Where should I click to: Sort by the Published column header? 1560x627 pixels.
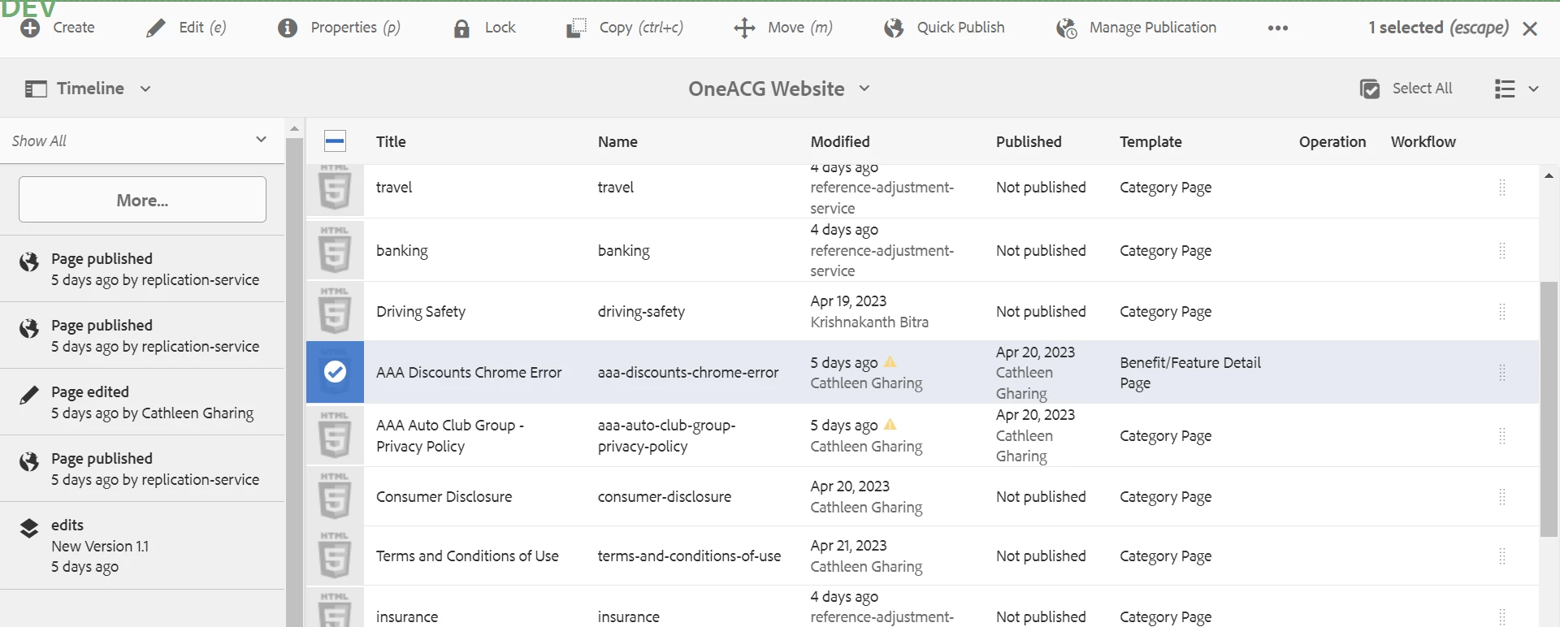tap(1029, 141)
